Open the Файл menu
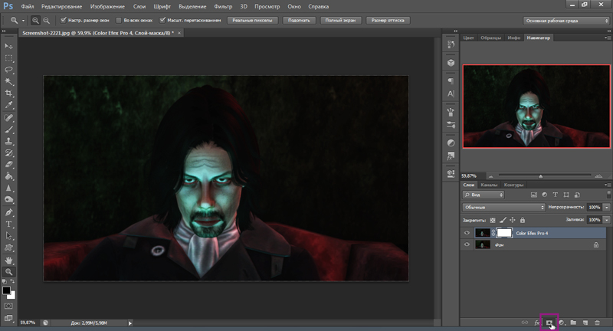This screenshot has height=331, width=613. pyautogui.click(x=28, y=7)
